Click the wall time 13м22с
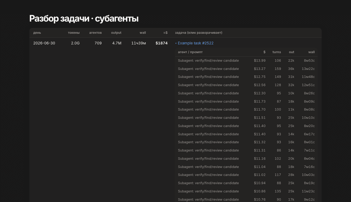This screenshot has height=202, width=351. 308,69
